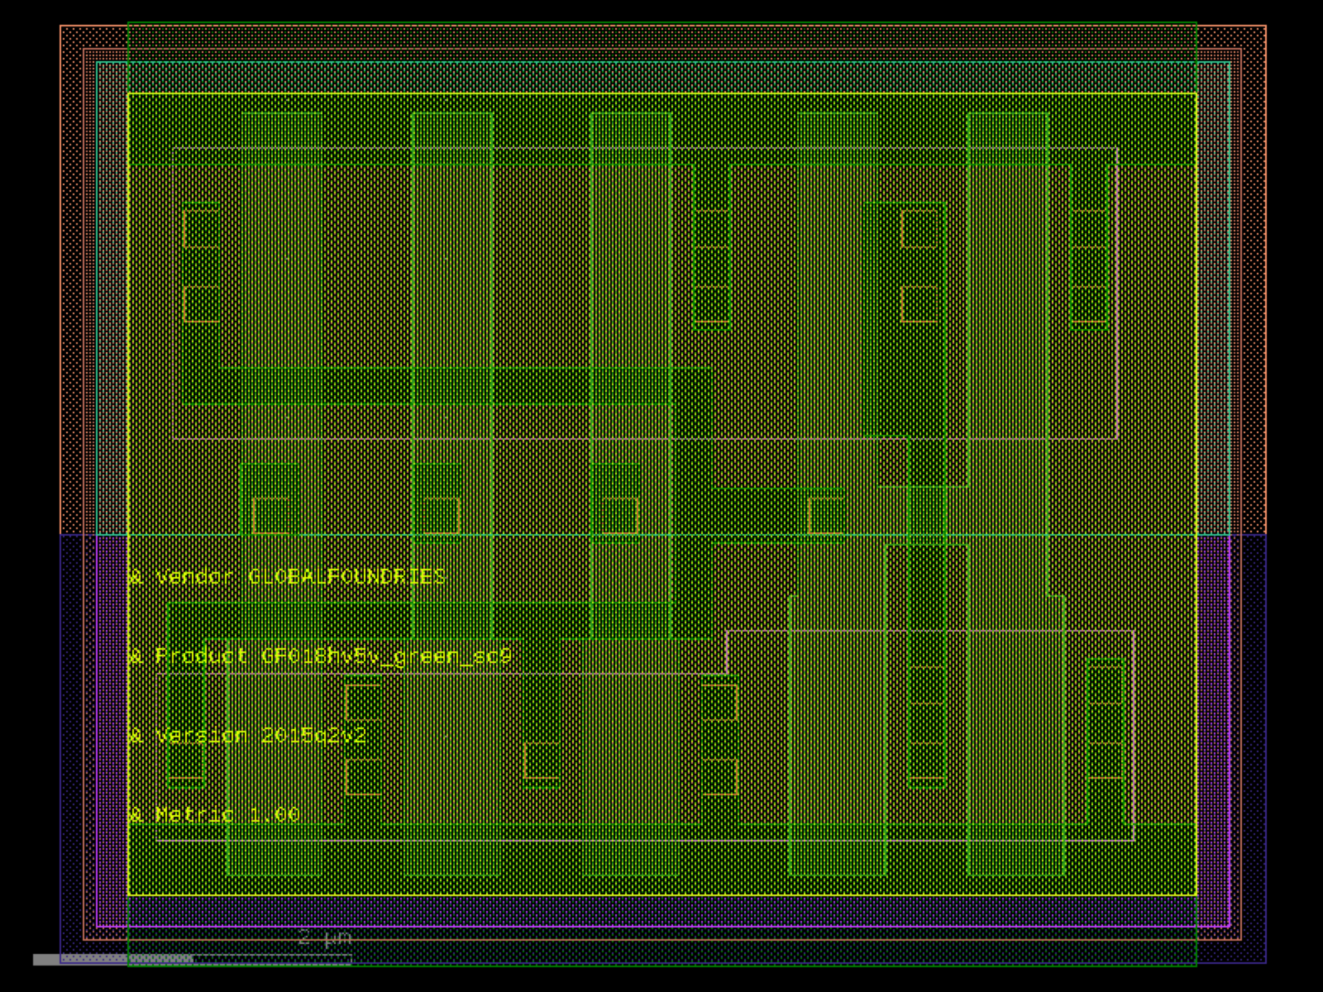This screenshot has height=992, width=1323.
Task: Pick the 'Version 2015q2v2' text label
Action: (x=261, y=735)
